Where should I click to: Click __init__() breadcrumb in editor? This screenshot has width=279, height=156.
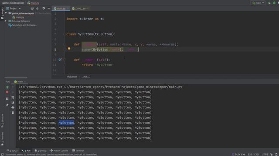point(86,77)
